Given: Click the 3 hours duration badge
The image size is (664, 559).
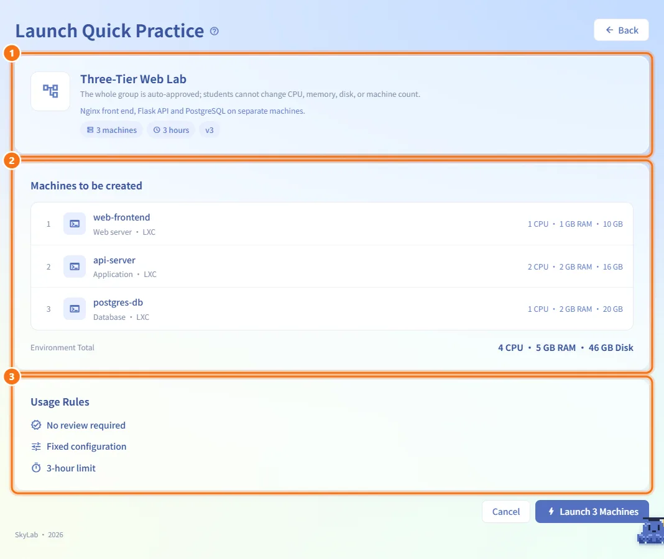Looking at the screenshot, I should coord(171,130).
